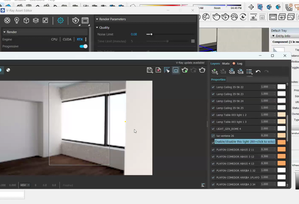Disable LIGHT_GEN_DOME 4 light
The image size is (299, 204).
pyautogui.click(x=213, y=129)
